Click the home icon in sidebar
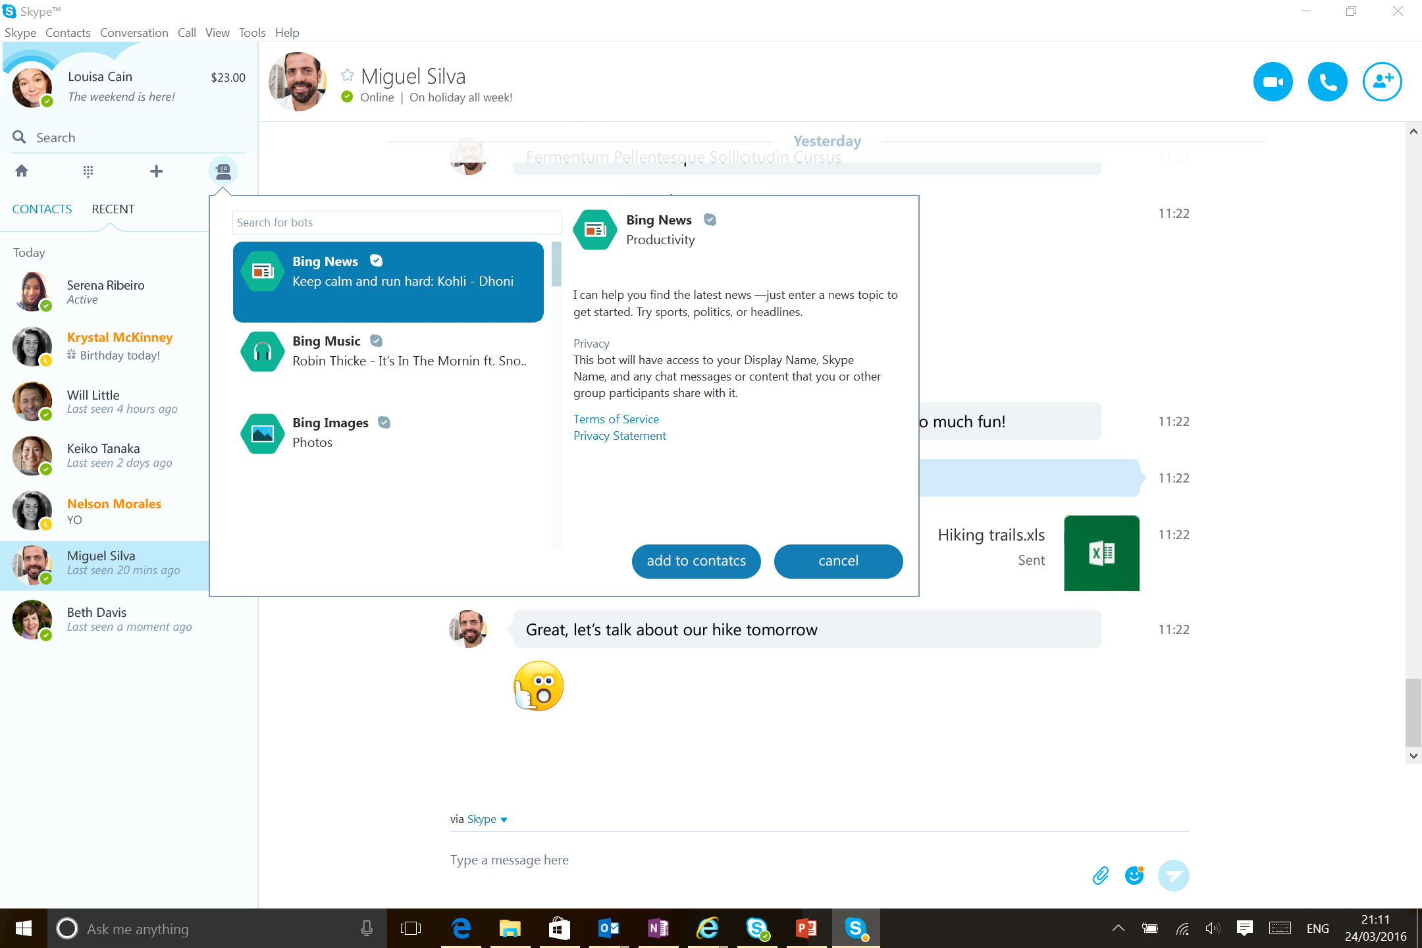 point(21,171)
